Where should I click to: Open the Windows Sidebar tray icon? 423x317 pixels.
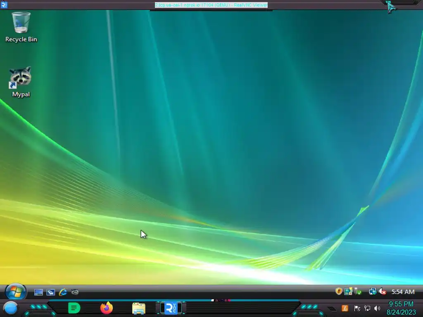348,291
